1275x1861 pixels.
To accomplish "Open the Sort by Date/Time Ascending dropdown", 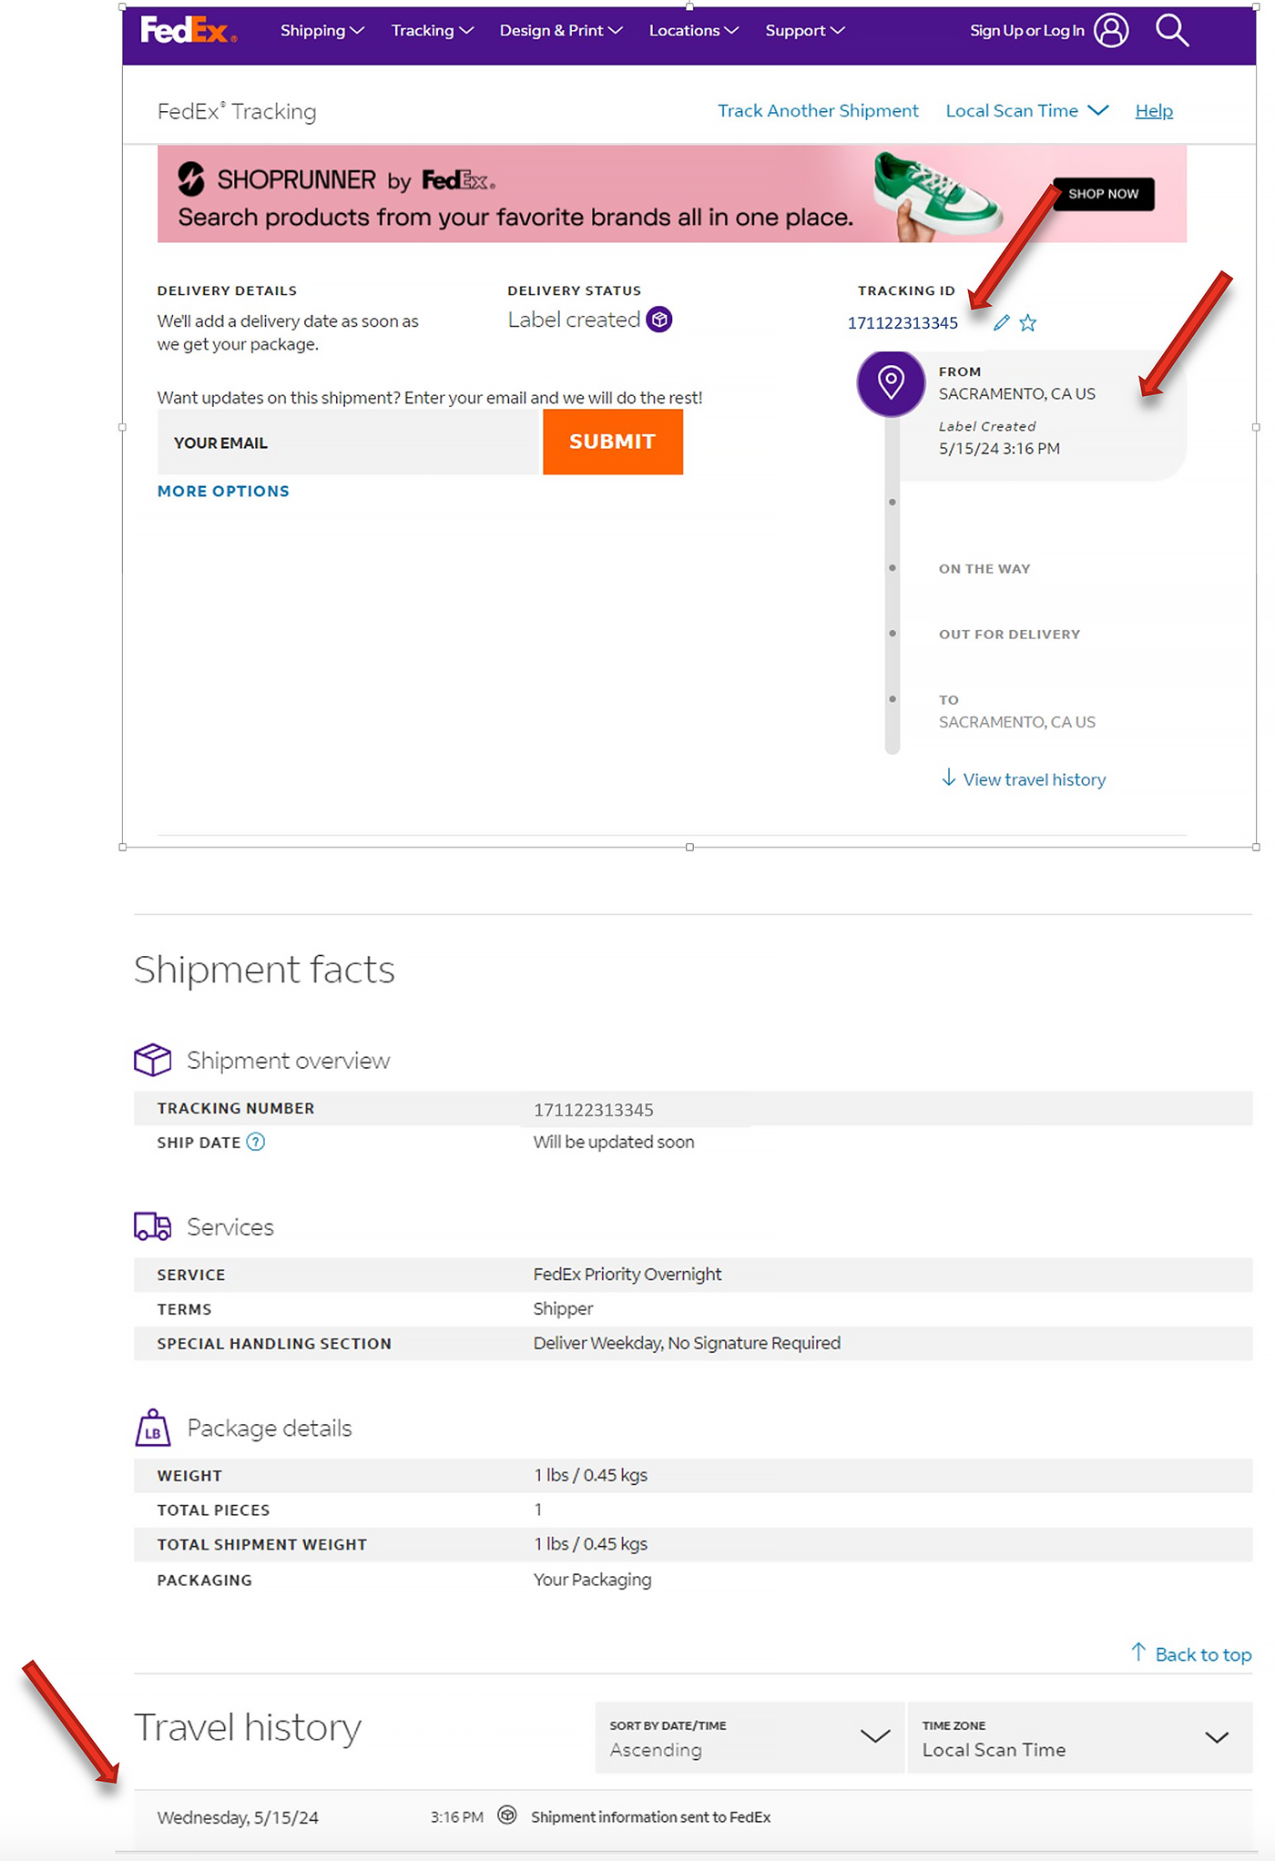I will (750, 1737).
